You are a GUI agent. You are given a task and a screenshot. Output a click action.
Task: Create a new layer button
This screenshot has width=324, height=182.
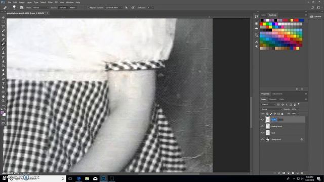click(x=298, y=173)
